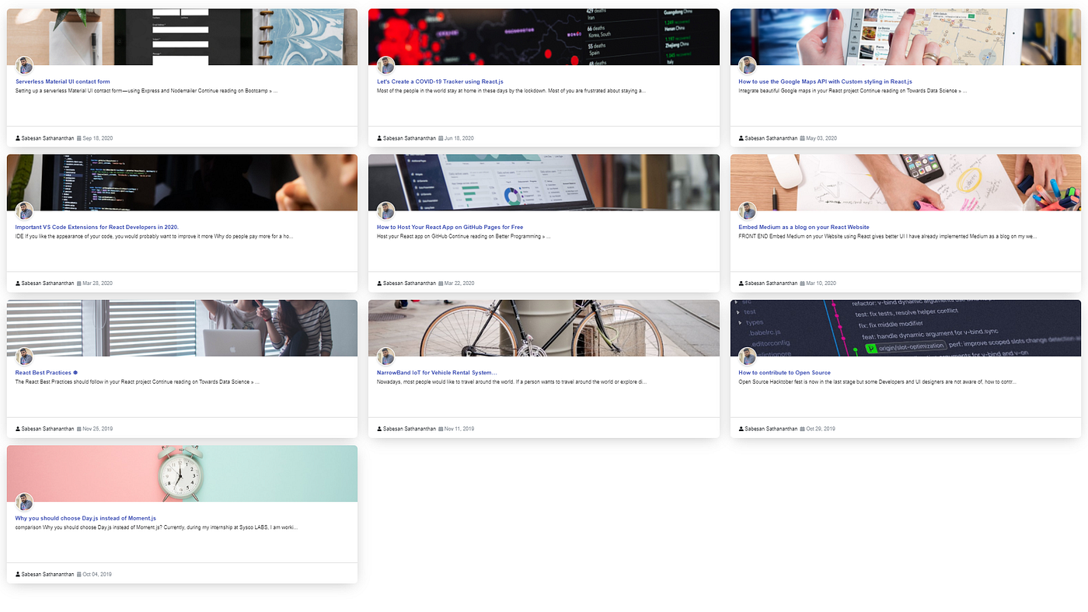The image size is (1088, 612).
Task: Click the date Oct 29, 2019
Action: 821,429
